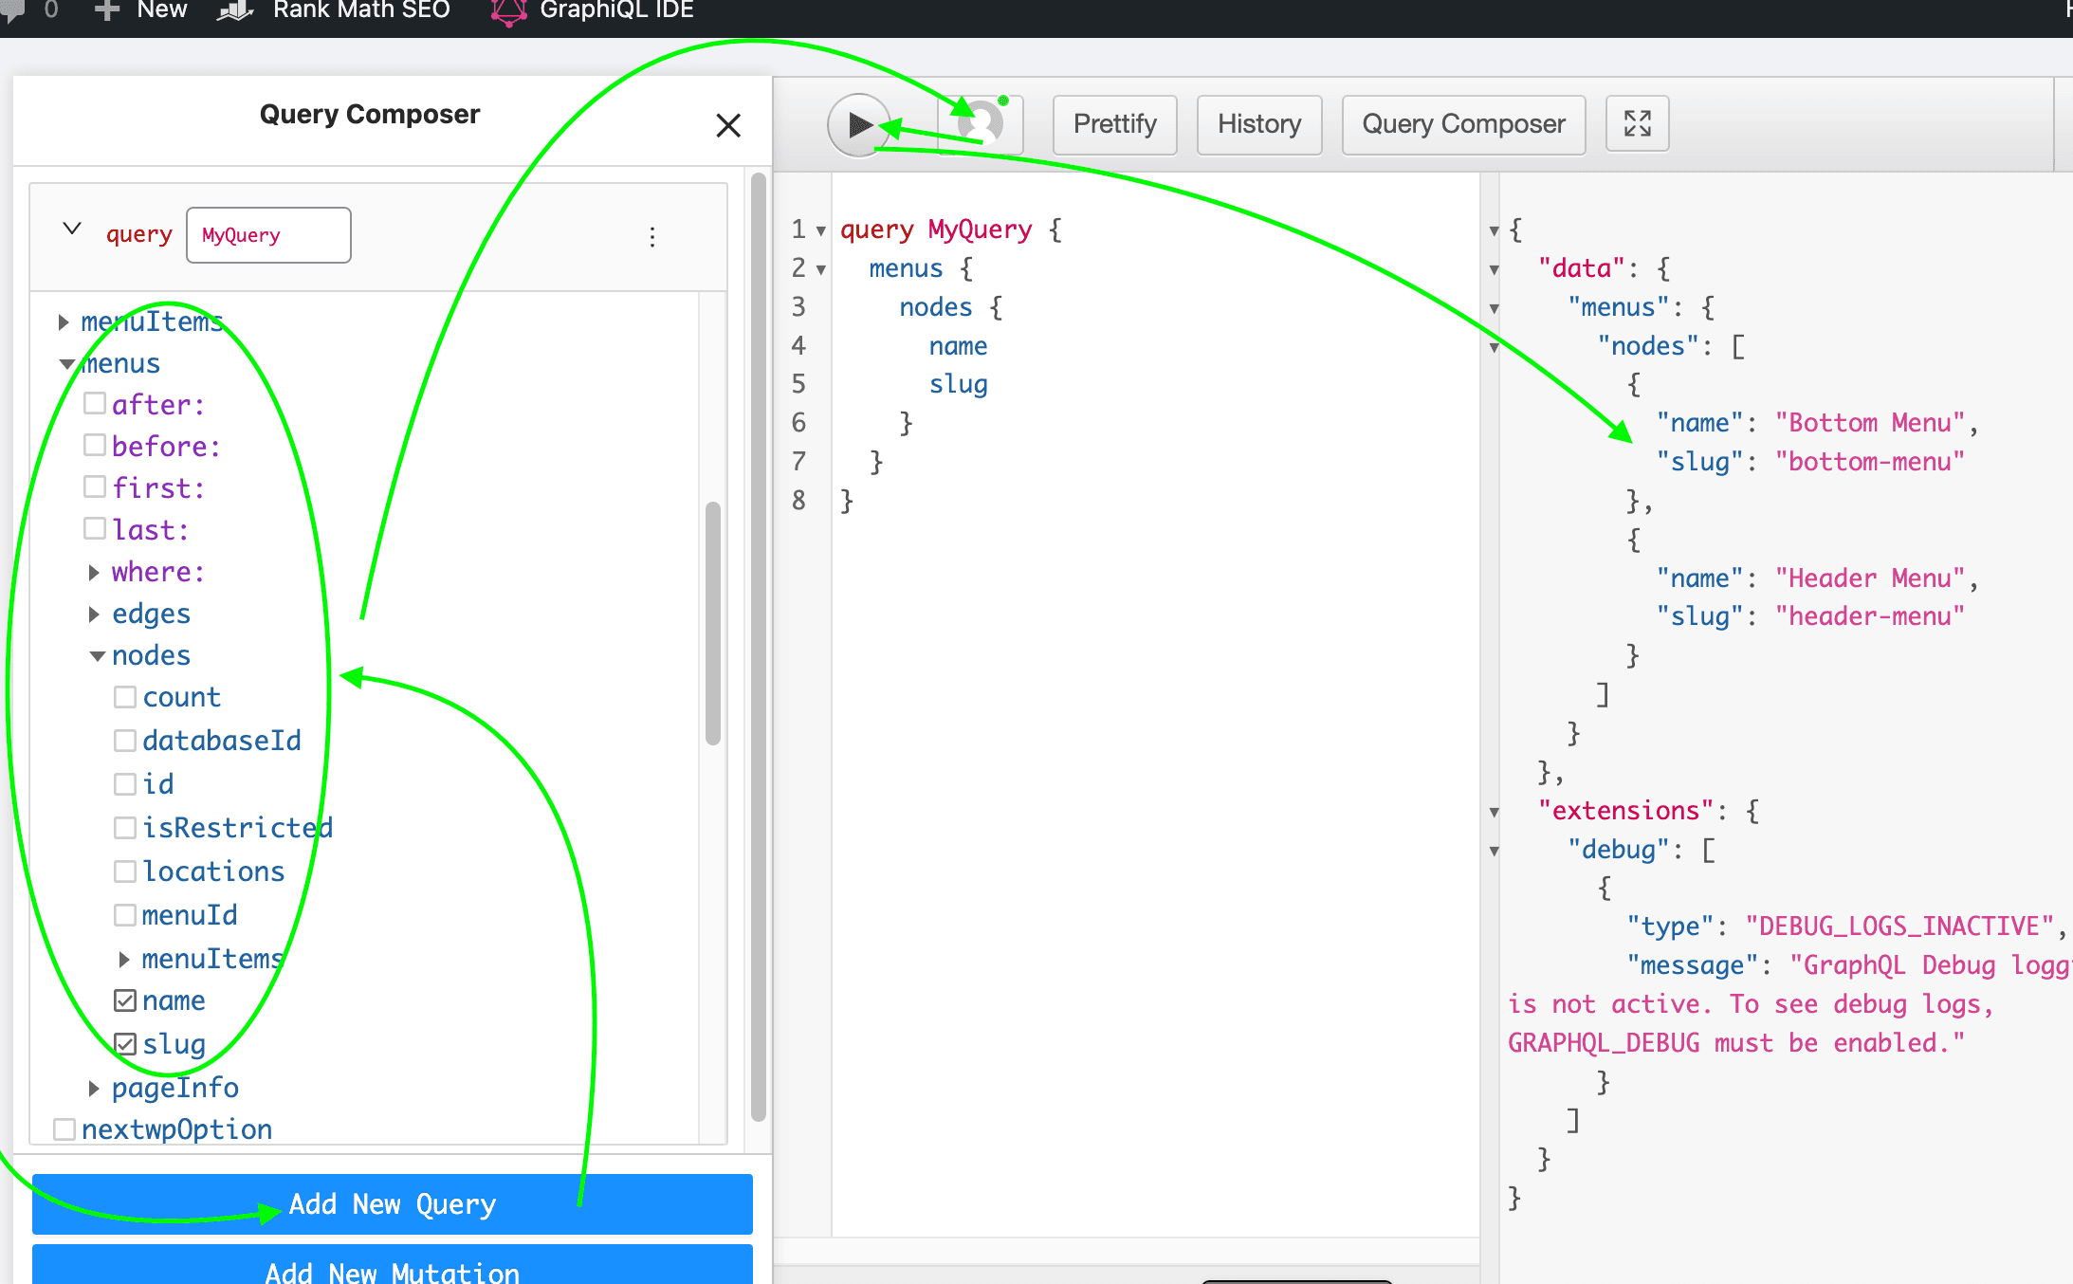Collapse the "extensions" object in results
Image resolution: width=2073 pixels, height=1284 pixels.
(1495, 812)
